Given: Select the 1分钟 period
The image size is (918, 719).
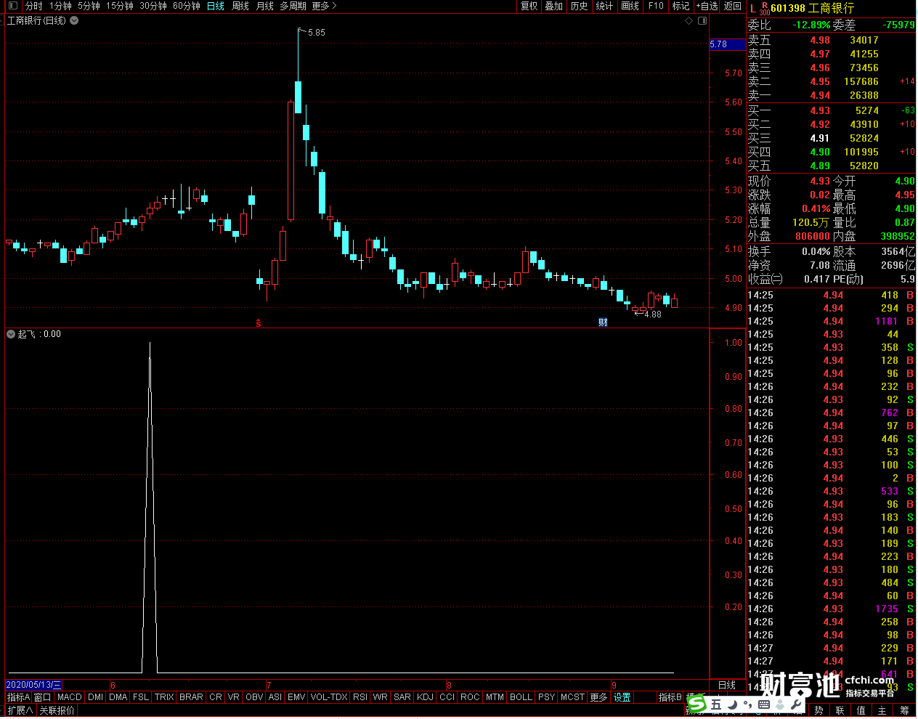Looking at the screenshot, I should tap(60, 6).
